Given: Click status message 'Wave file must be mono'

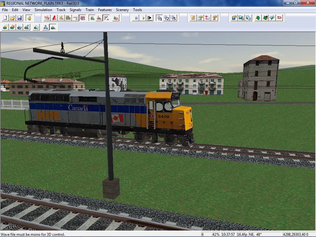Looking at the screenshot, I should pyautogui.click(x=33, y=235).
